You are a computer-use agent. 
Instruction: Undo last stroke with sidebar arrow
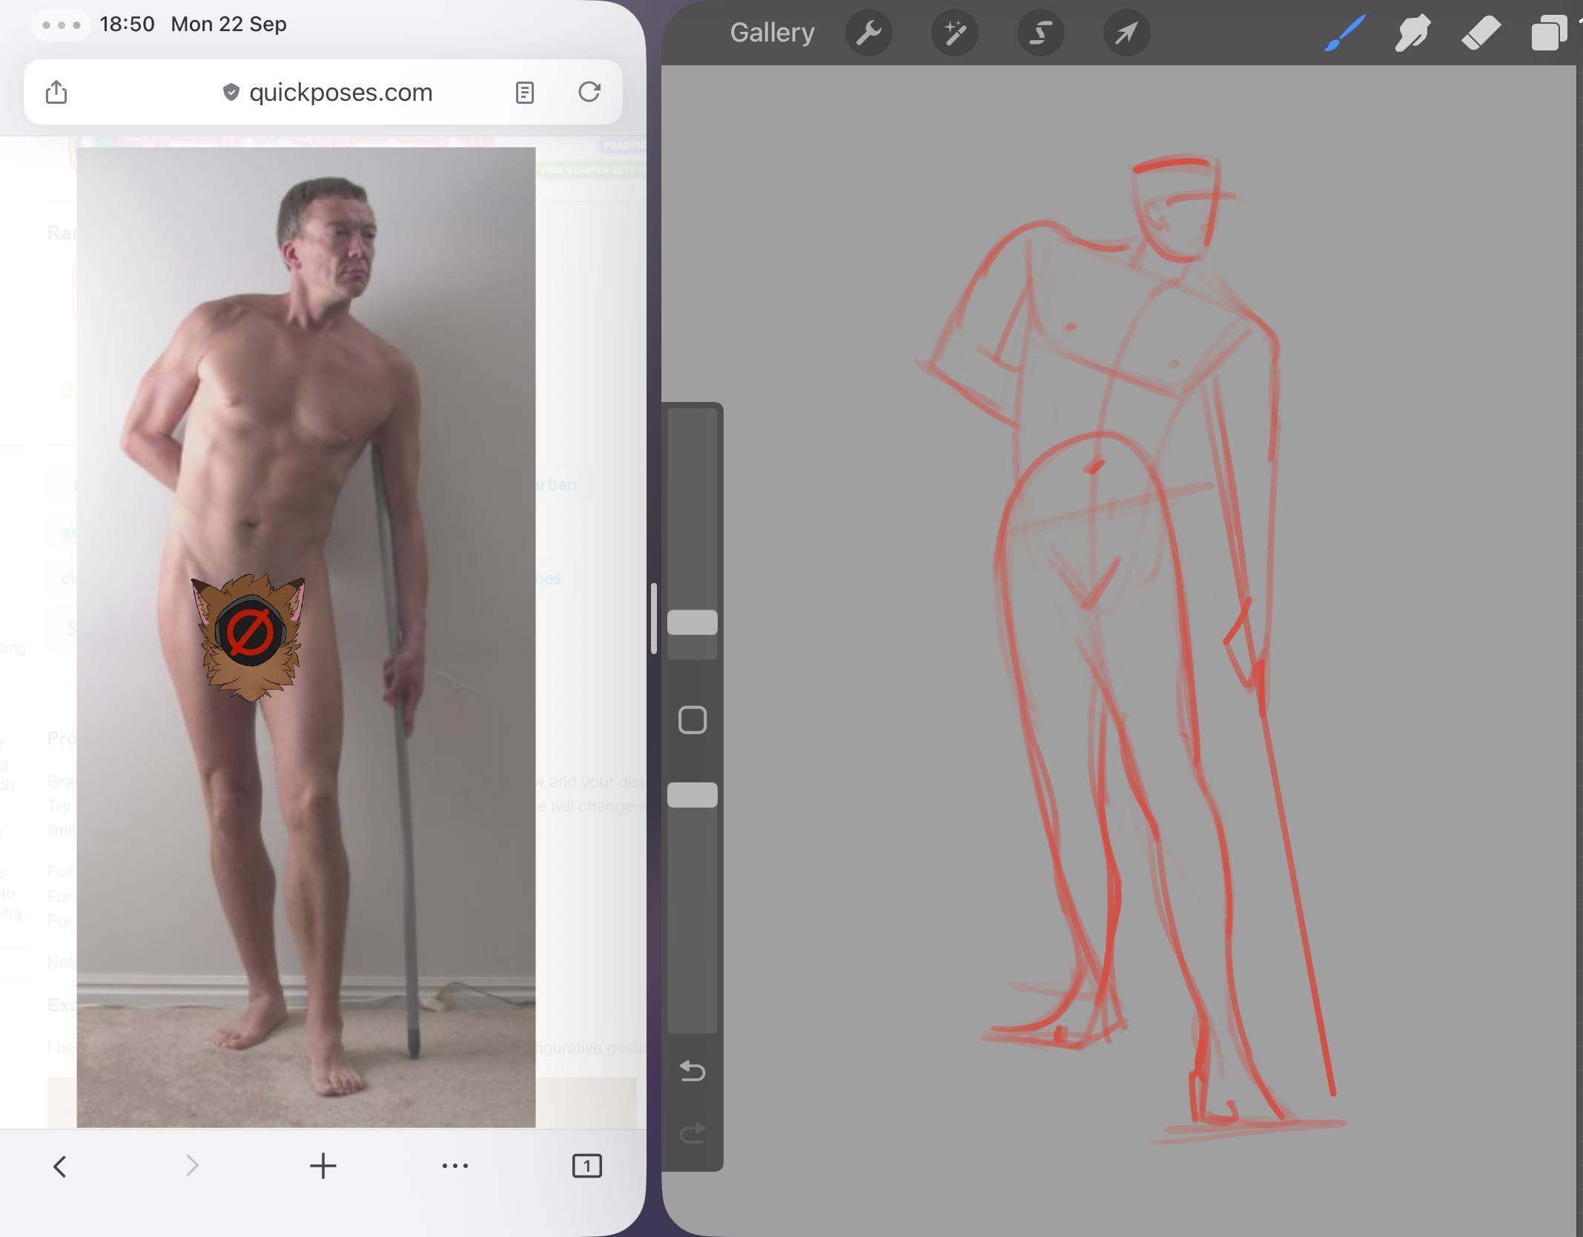692,1071
